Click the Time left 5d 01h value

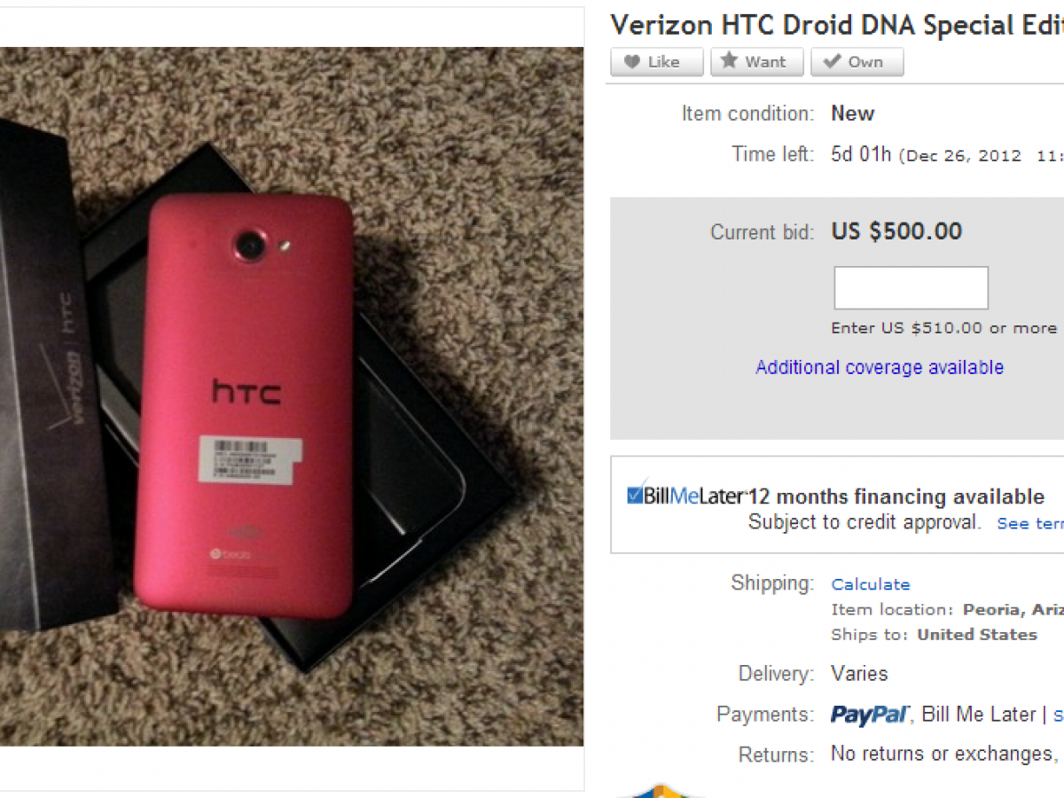pyautogui.click(x=861, y=154)
